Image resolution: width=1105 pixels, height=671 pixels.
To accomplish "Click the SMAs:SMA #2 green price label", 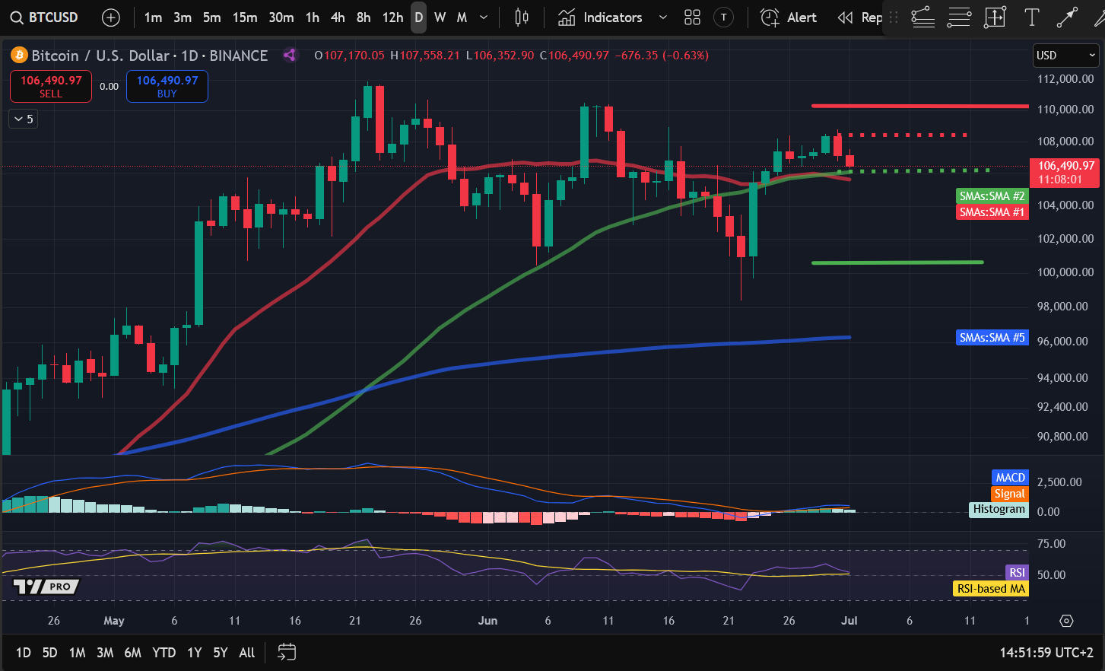I will (992, 196).
